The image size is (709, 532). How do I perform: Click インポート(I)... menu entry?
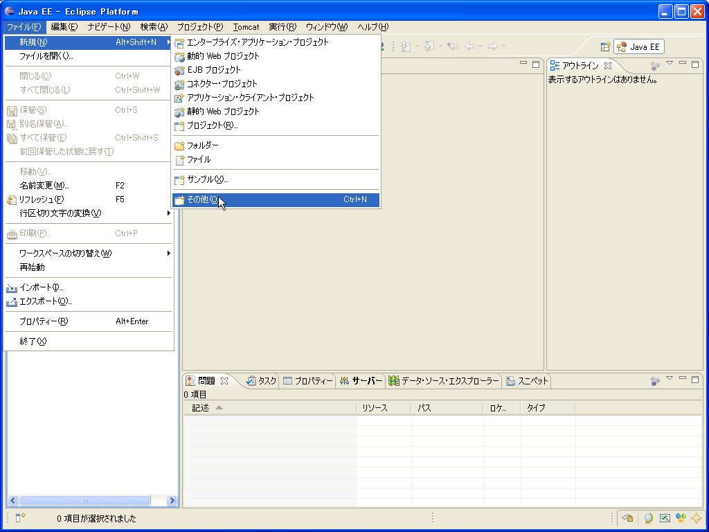(x=89, y=287)
